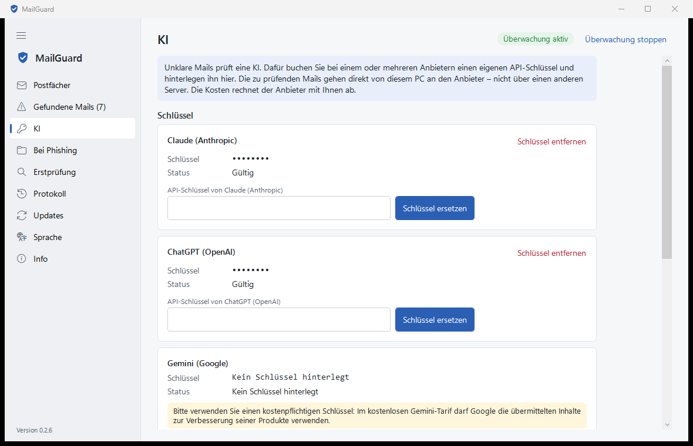The width and height of the screenshot is (693, 446).
Task: Click the refresh arrows icon for Updates
Action: coord(22,215)
